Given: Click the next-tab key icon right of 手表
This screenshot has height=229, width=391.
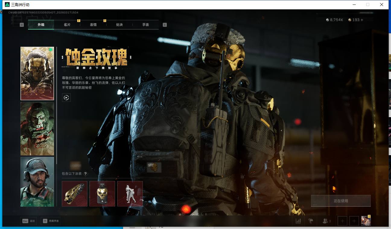Looking at the screenshot, I should (x=165, y=25).
